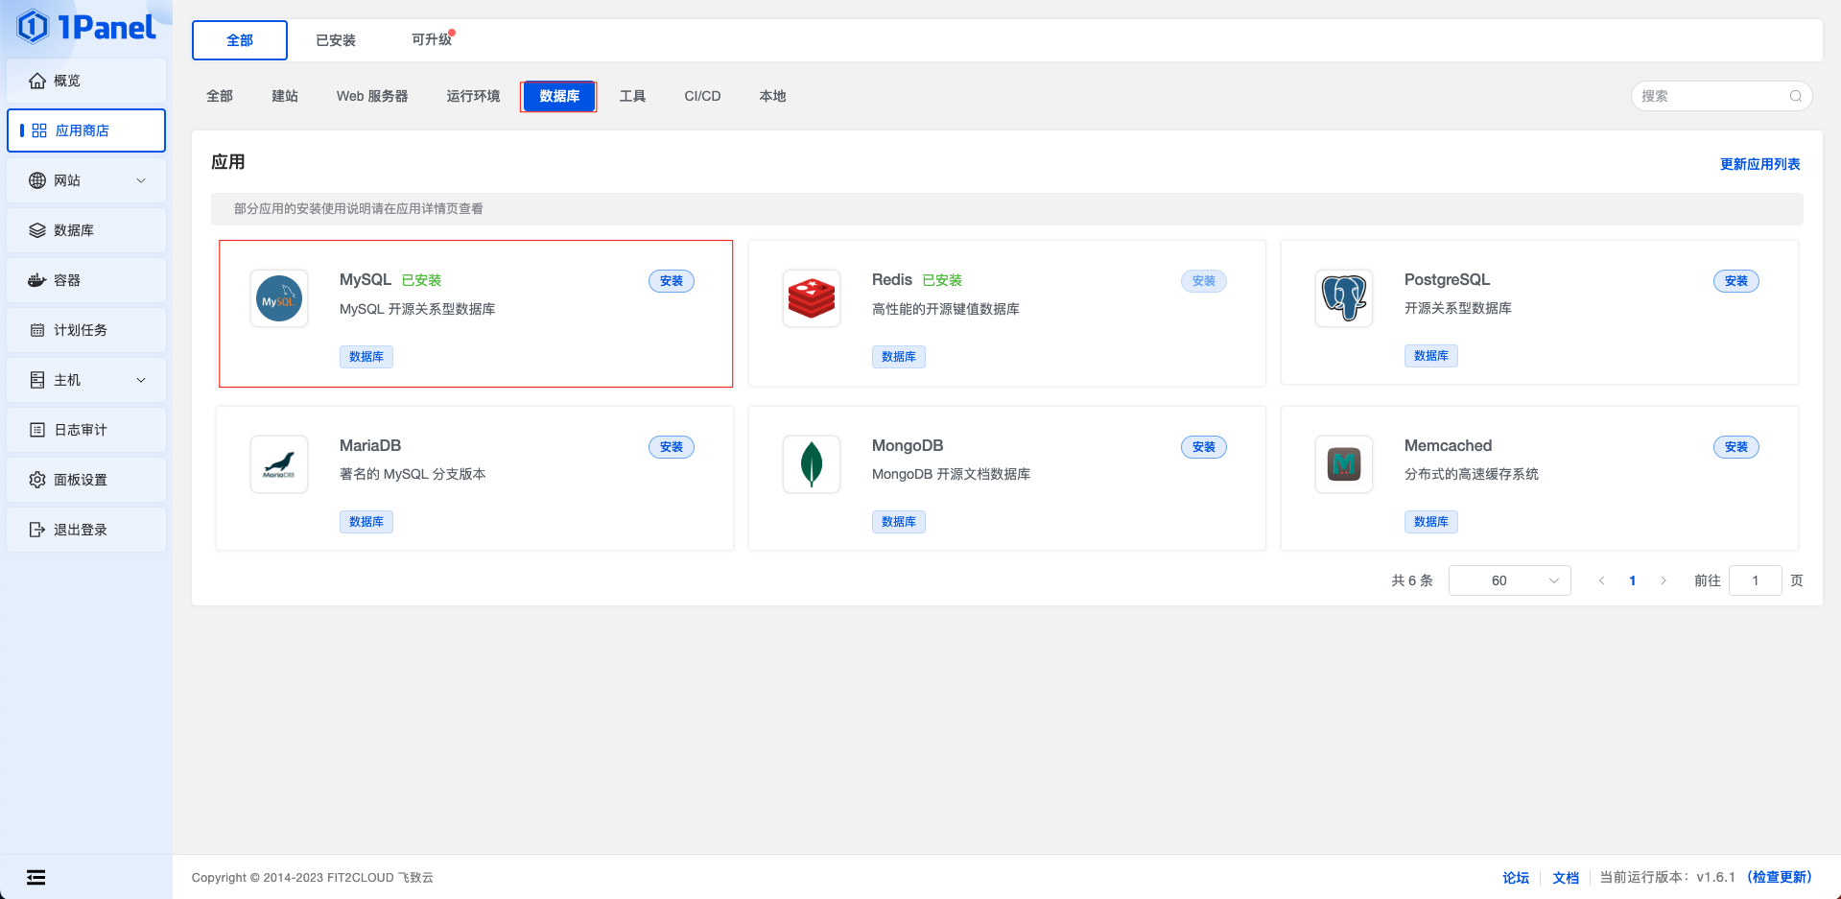This screenshot has width=1841, height=899.
Task: Select the 本地 category filter
Action: pyautogui.click(x=772, y=96)
